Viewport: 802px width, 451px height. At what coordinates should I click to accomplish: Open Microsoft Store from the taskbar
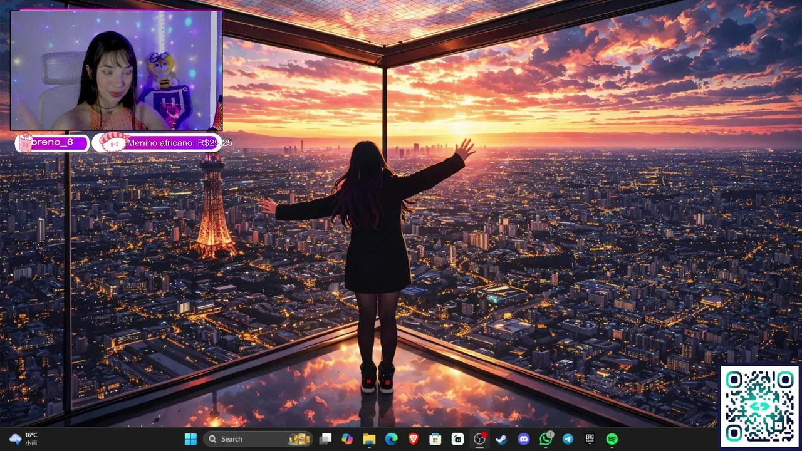pyautogui.click(x=435, y=439)
